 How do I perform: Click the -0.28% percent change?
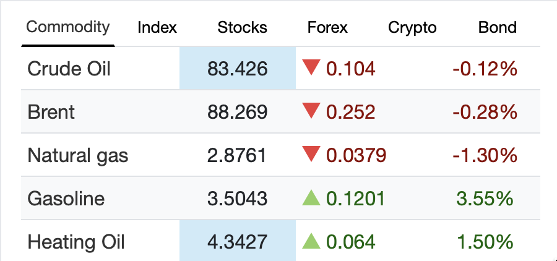click(x=485, y=112)
